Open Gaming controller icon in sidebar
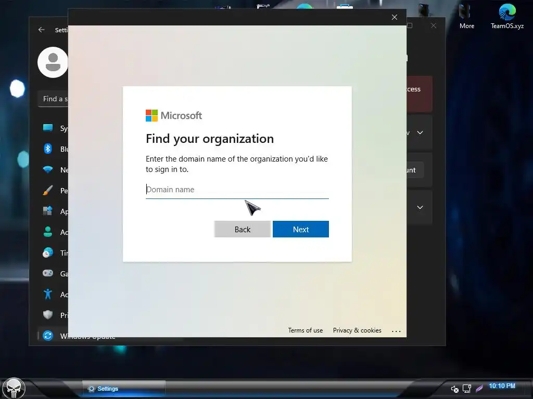533x399 pixels. click(48, 273)
